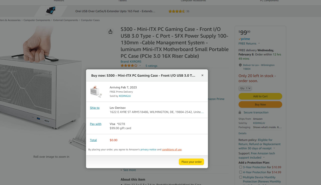Click the Orei USB extender ad thumbnail
Image resolution: width=321 pixels, height=185 pixels.
pos(51,11)
